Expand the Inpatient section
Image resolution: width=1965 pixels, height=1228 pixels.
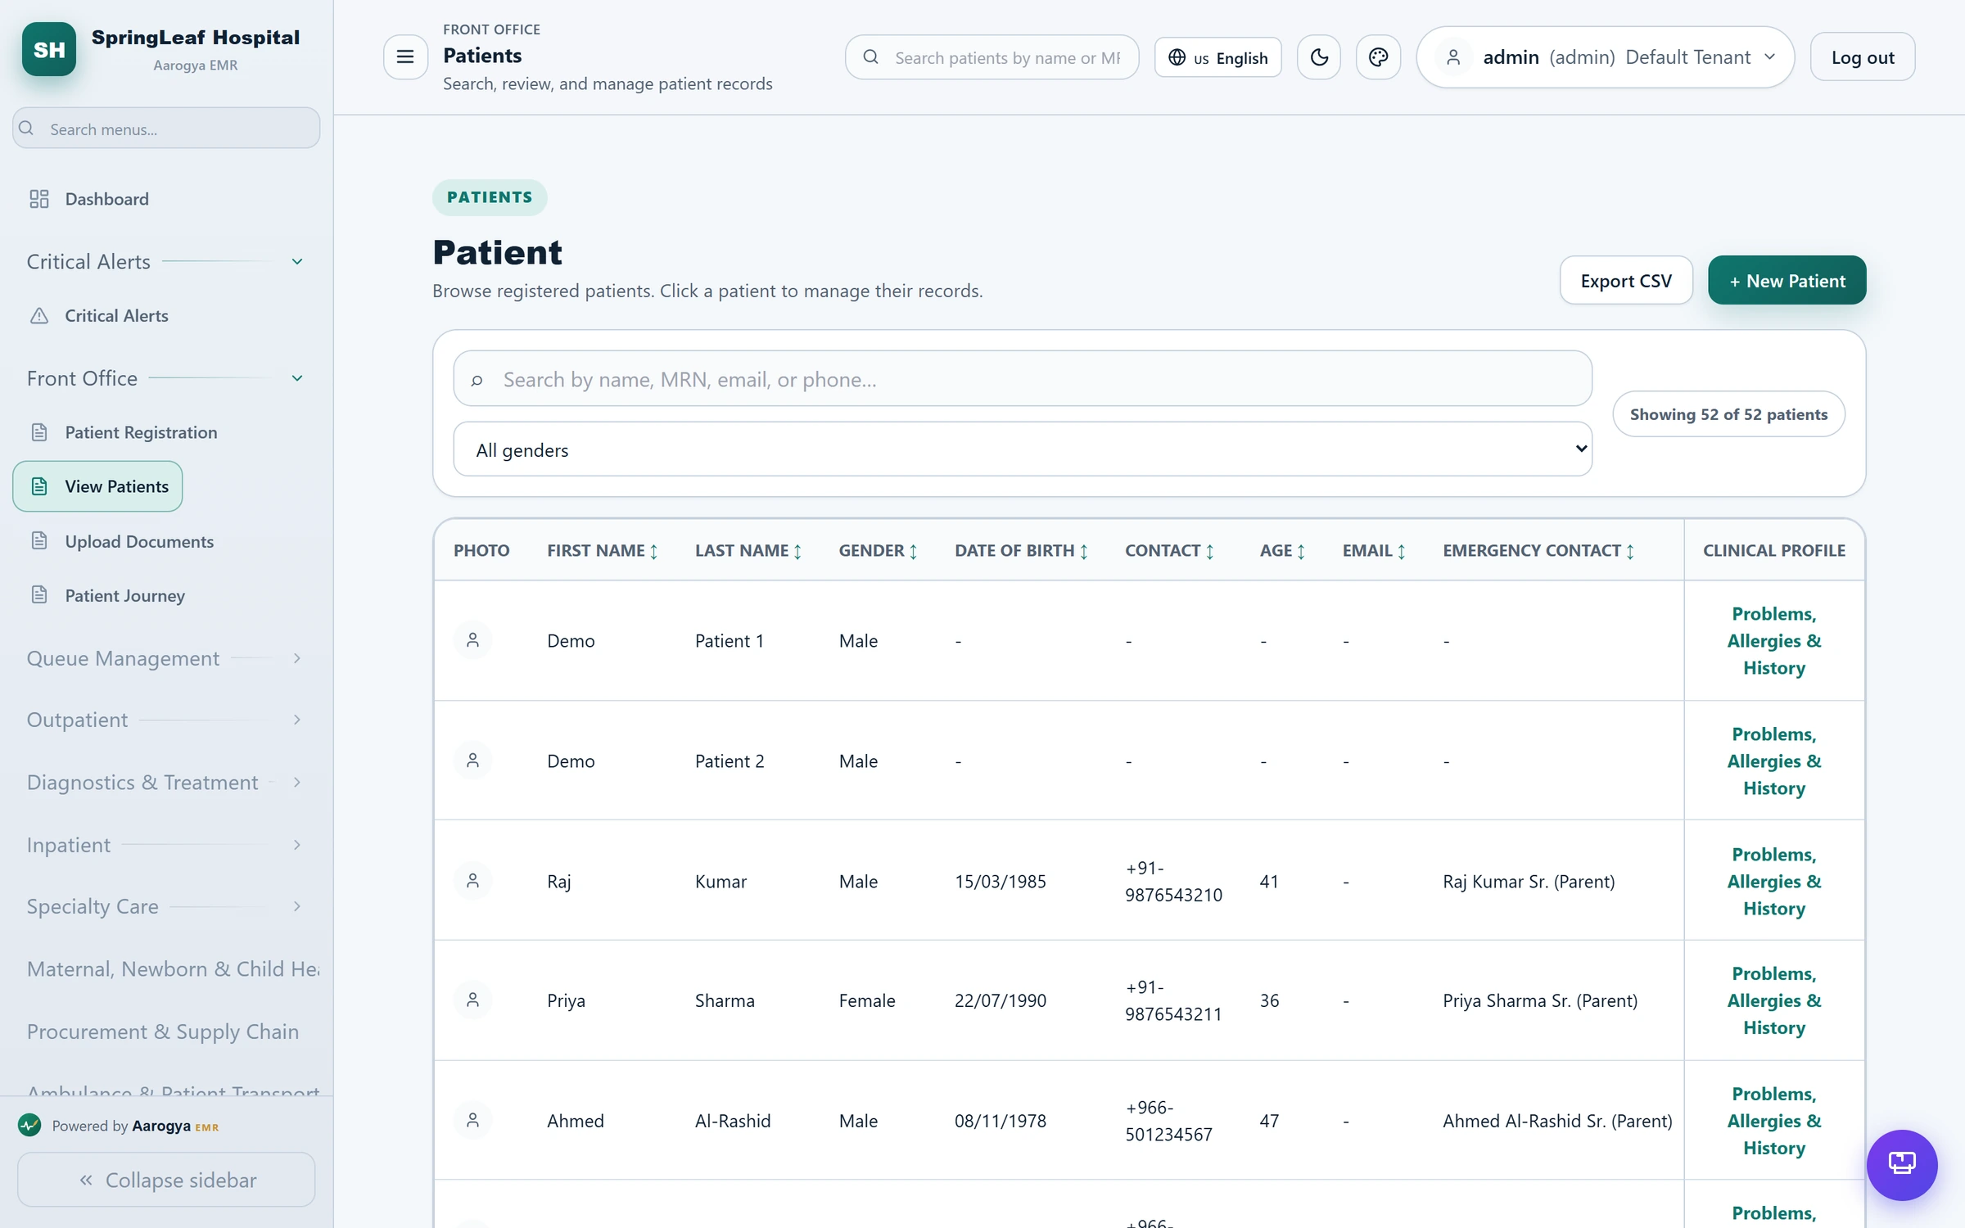point(165,845)
